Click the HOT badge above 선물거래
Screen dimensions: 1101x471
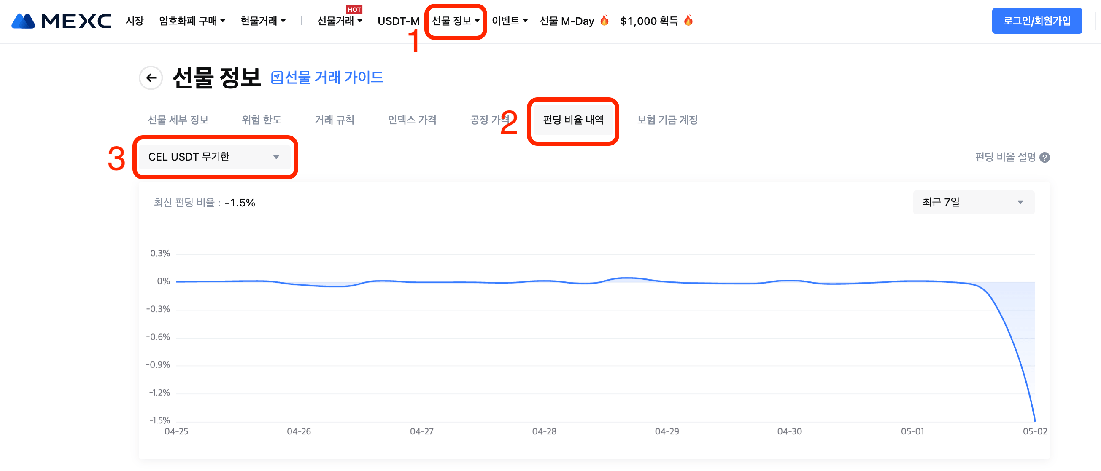tap(354, 9)
